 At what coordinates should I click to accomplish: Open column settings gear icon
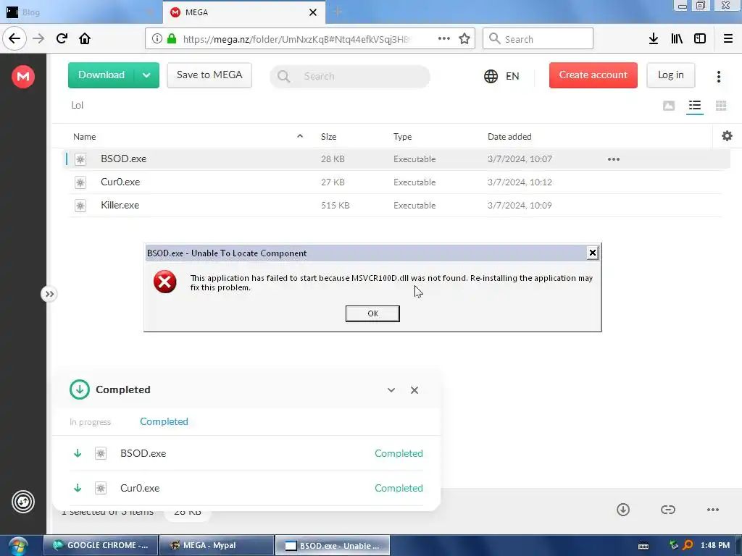728,136
